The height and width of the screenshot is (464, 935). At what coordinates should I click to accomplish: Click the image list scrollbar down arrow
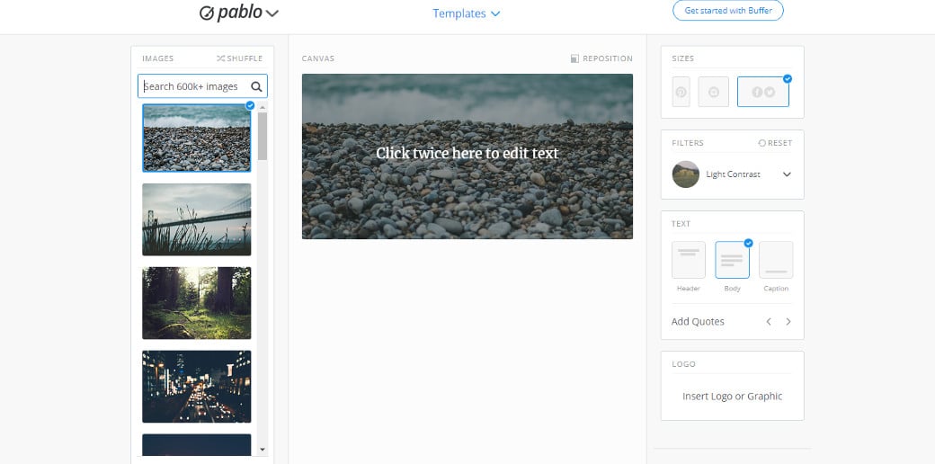263,450
